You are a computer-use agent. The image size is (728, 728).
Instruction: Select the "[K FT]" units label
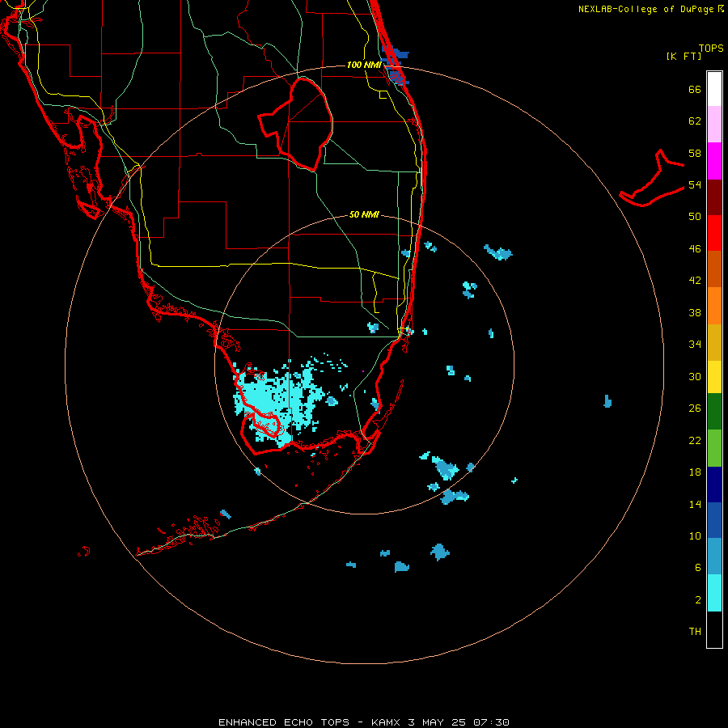point(684,56)
